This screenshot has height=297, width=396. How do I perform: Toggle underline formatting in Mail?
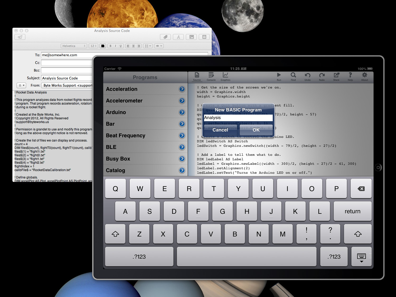[121, 46]
